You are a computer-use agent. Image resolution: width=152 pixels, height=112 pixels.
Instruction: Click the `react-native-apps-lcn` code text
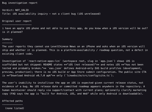point(44,61)
